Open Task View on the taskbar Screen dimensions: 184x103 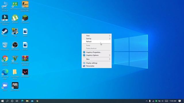tap(17, 101)
